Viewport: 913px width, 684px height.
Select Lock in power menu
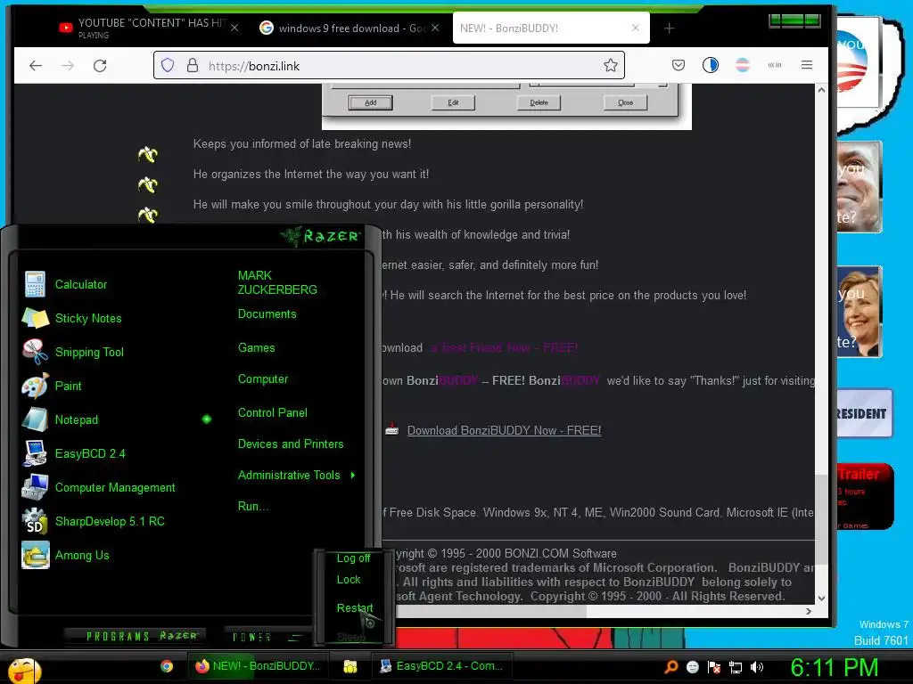pyautogui.click(x=349, y=580)
